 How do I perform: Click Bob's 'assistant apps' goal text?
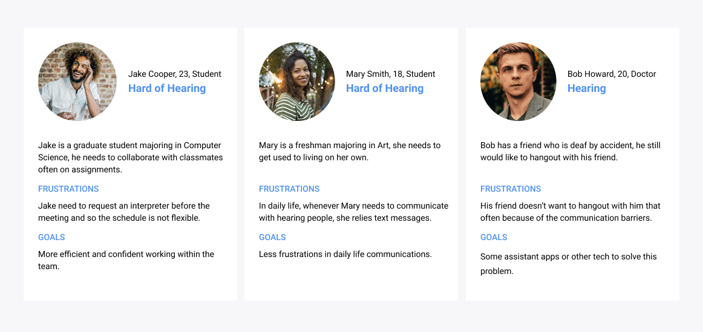(568, 263)
